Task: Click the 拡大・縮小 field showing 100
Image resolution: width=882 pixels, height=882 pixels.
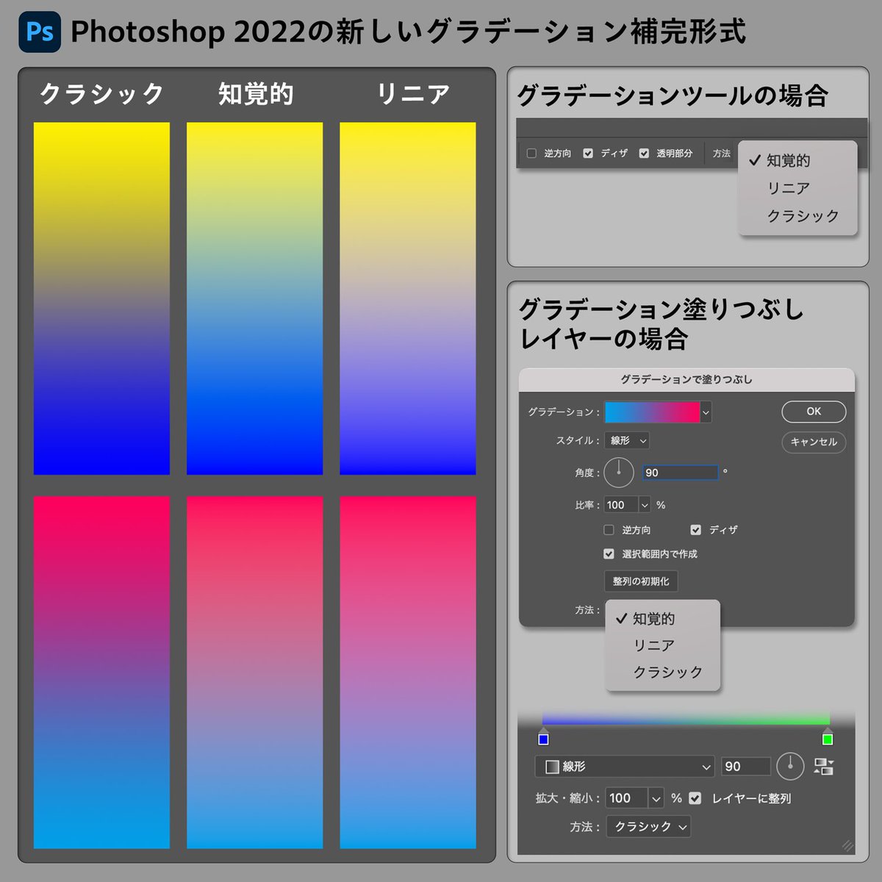Action: 627,797
